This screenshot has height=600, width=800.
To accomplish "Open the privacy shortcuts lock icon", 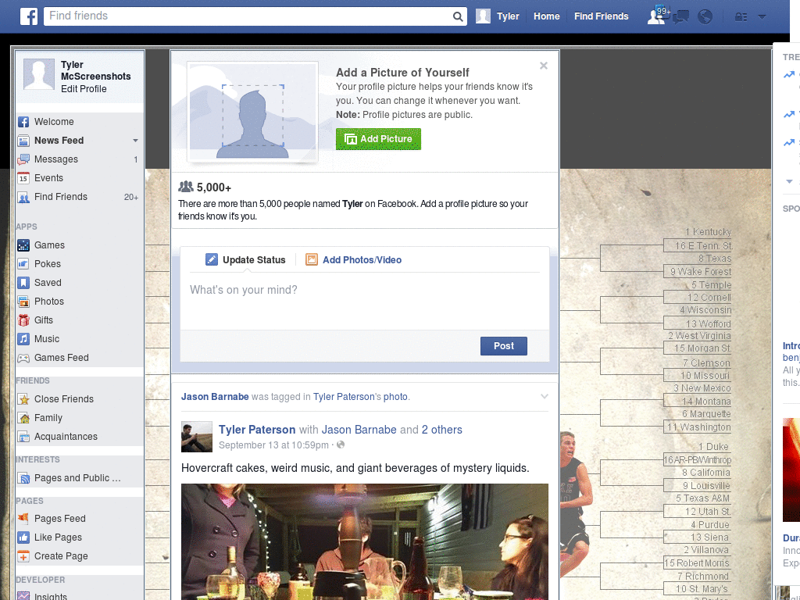I will click(x=741, y=17).
